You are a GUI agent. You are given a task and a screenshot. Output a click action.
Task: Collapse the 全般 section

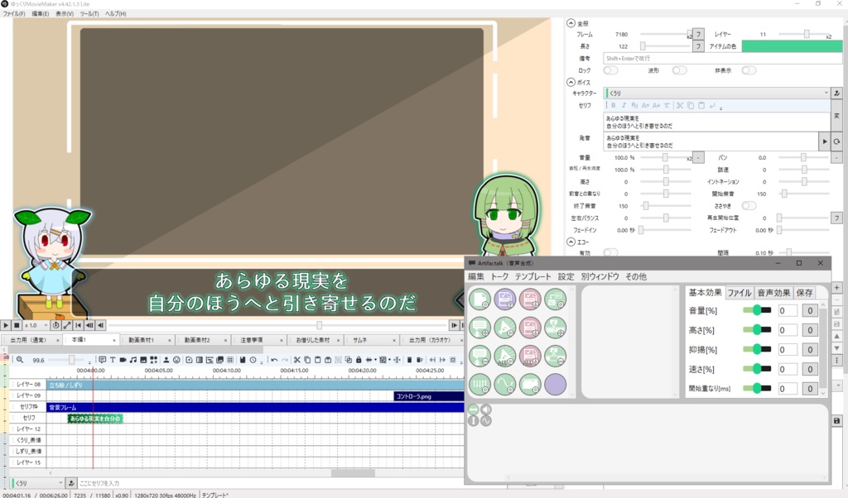[571, 23]
